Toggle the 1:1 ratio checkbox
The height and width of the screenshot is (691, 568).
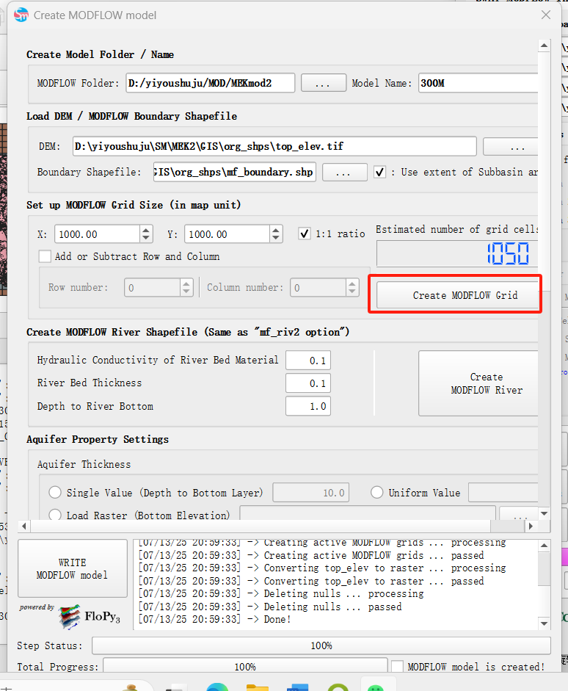click(305, 234)
